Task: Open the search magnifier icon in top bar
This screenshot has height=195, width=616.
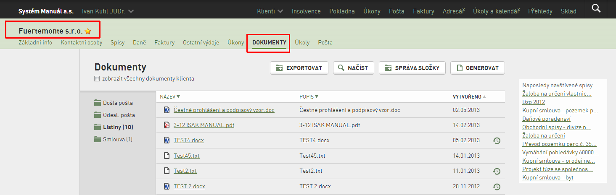Action: pos(596,9)
